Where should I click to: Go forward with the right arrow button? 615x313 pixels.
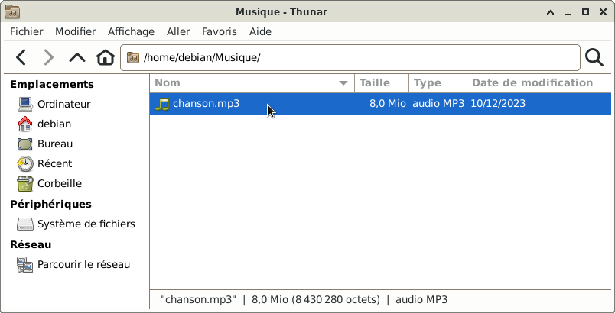49,57
